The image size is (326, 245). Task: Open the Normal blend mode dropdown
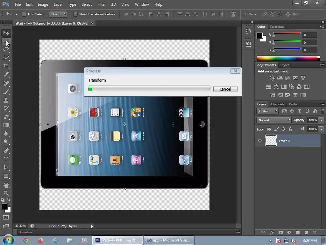(273, 120)
